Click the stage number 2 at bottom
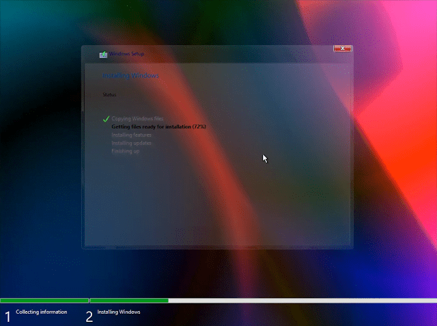 [x=89, y=317]
